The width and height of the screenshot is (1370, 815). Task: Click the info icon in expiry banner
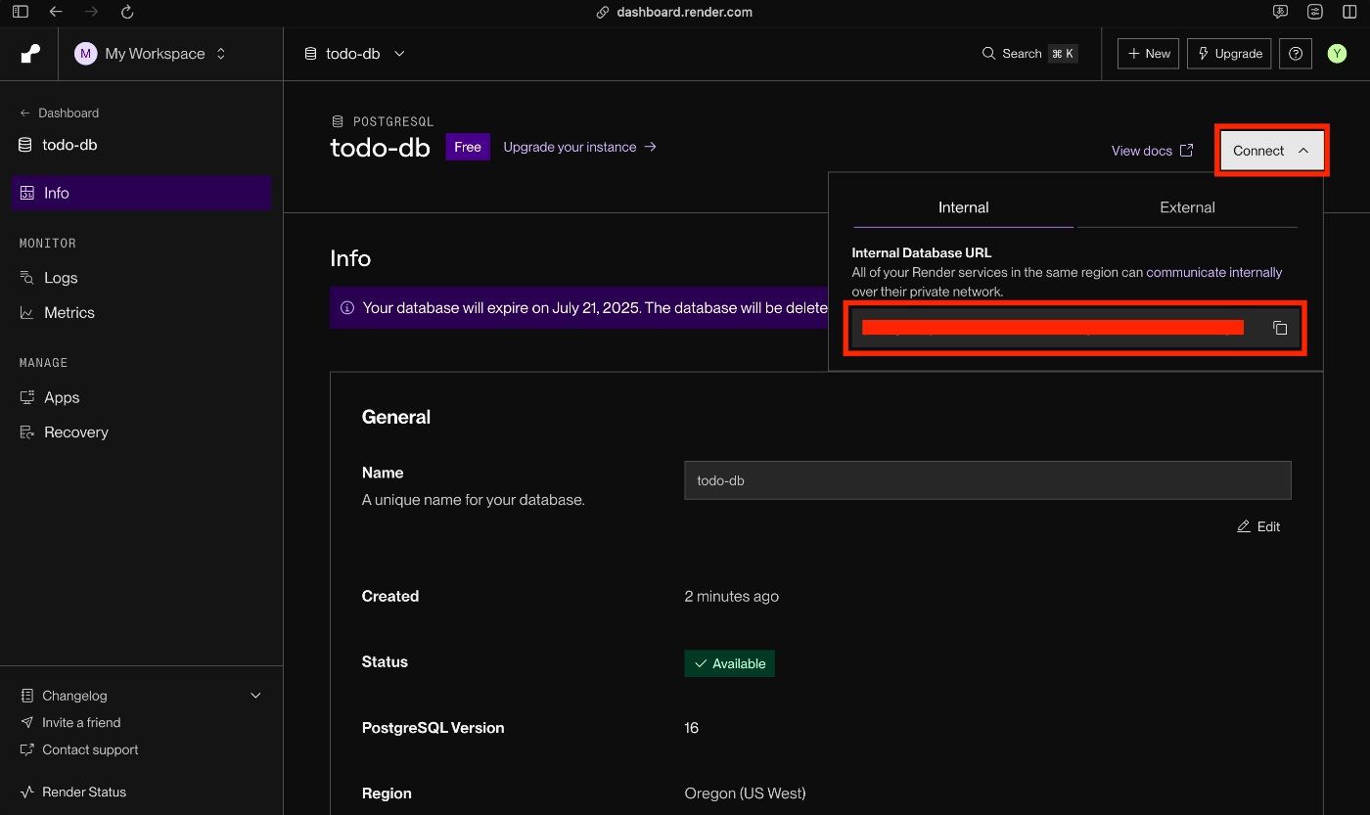347,307
